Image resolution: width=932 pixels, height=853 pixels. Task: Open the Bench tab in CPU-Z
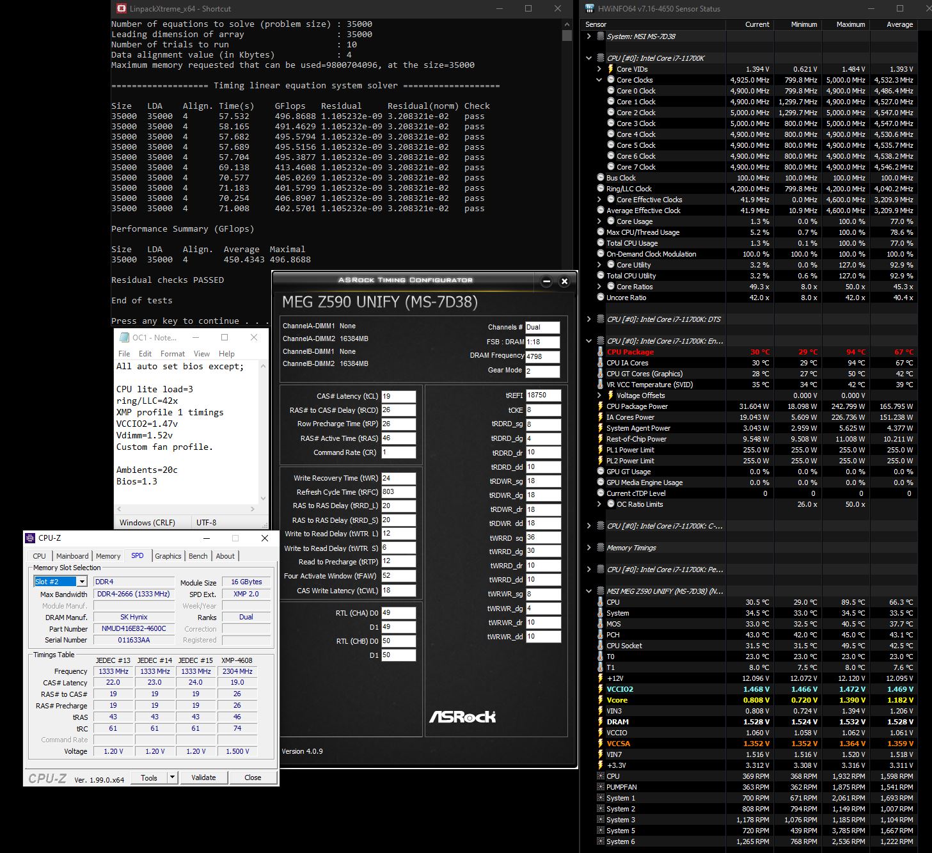198,556
